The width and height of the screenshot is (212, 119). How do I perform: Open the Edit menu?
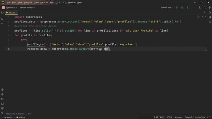14,2
